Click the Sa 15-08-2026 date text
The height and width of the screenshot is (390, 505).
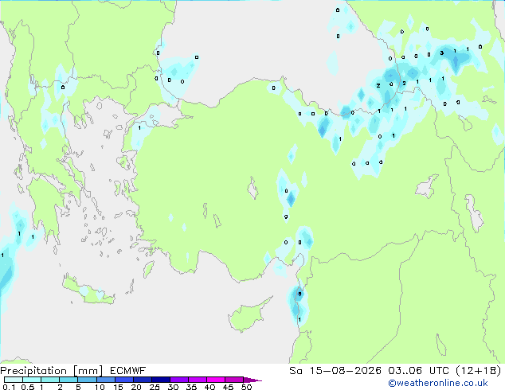tap(335, 371)
